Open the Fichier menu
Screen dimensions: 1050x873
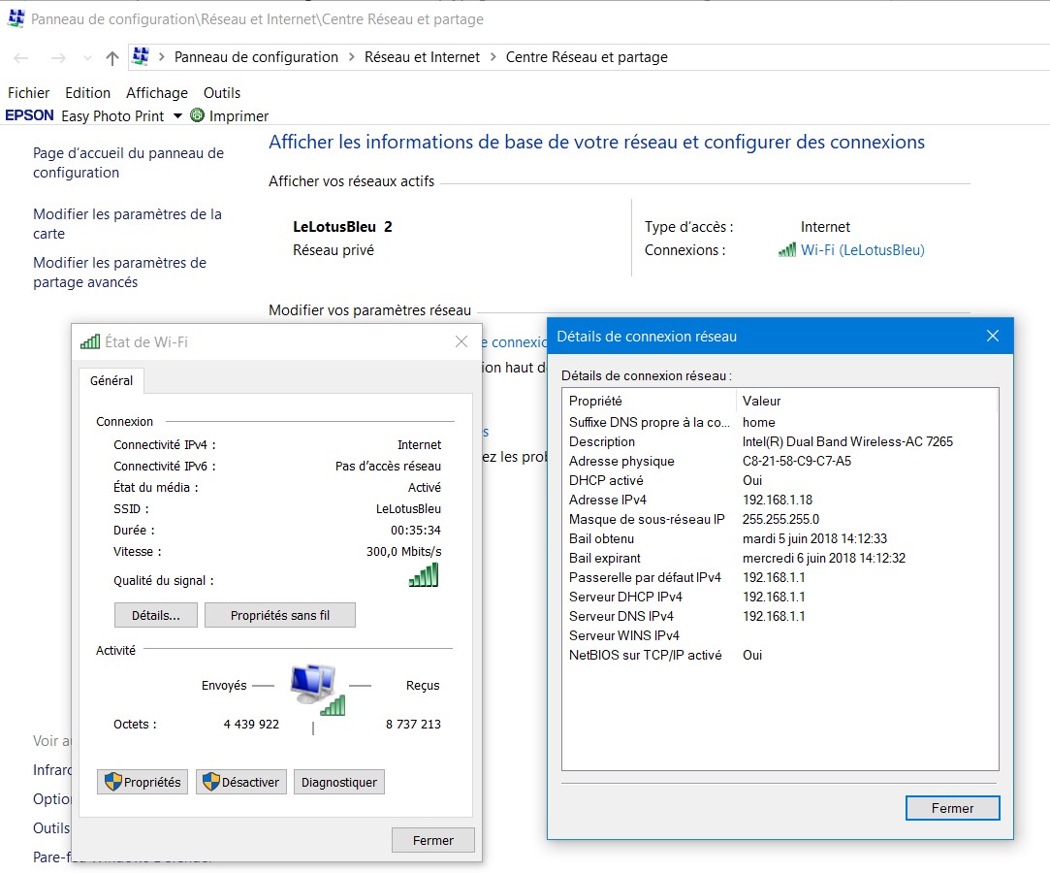tap(29, 92)
